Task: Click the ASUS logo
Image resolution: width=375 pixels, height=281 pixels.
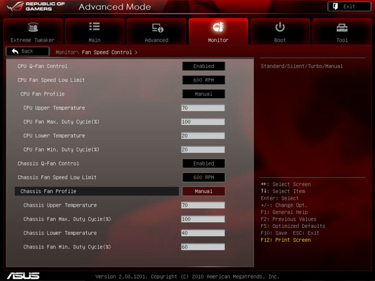Action: pyautogui.click(x=23, y=275)
